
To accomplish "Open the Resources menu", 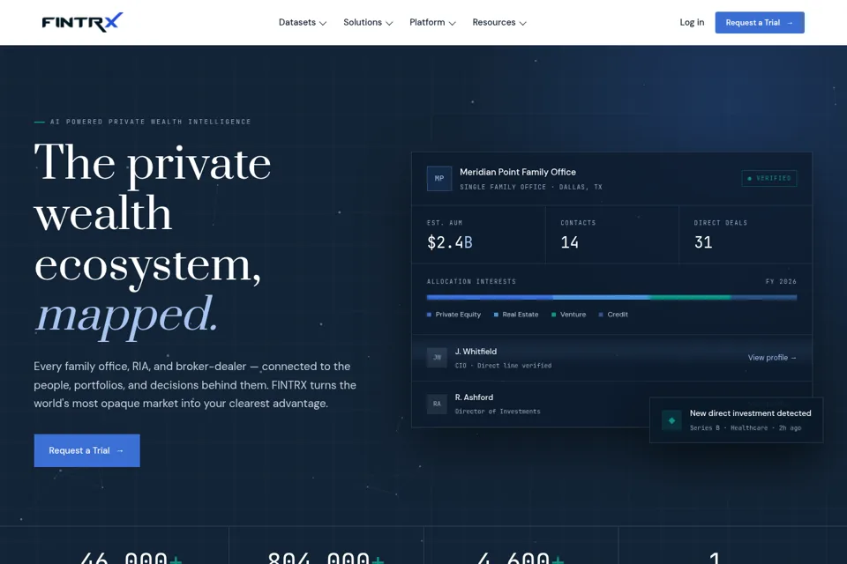I will coord(499,22).
